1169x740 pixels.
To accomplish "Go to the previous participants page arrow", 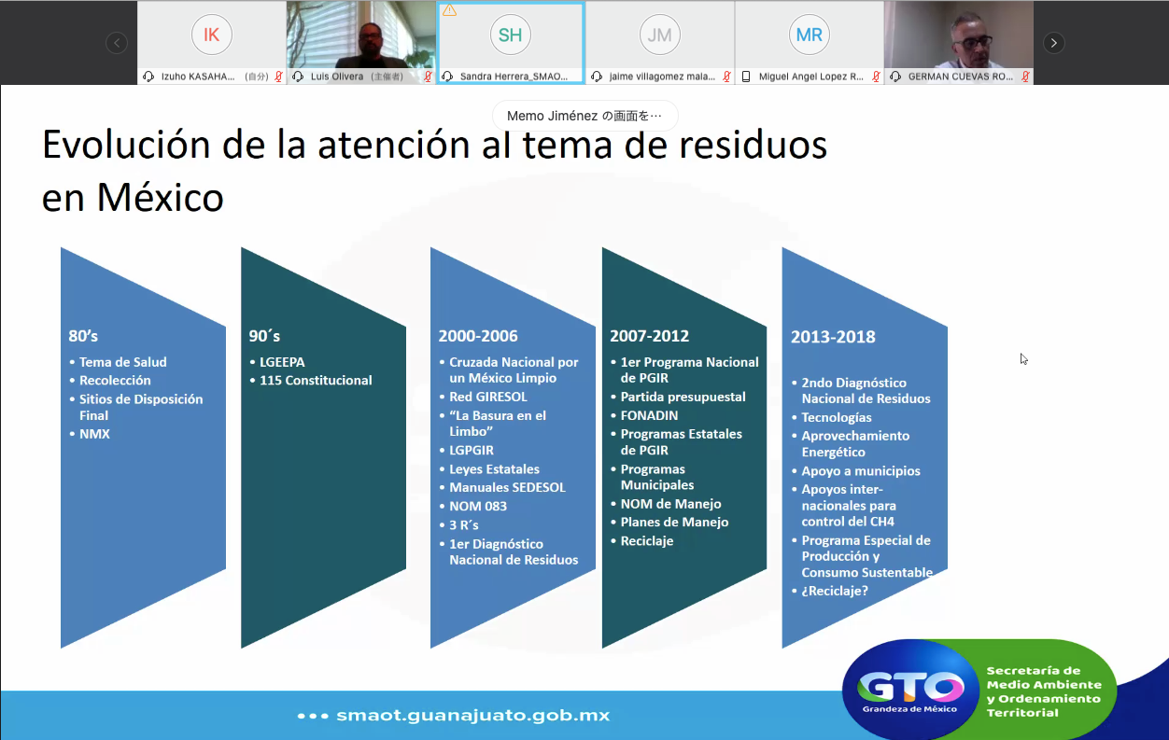I will pyautogui.click(x=116, y=43).
